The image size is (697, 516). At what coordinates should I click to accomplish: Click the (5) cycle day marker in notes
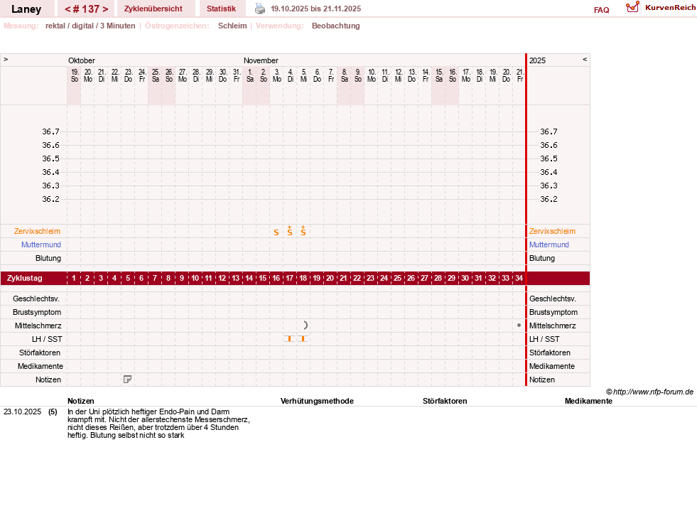[53, 412]
